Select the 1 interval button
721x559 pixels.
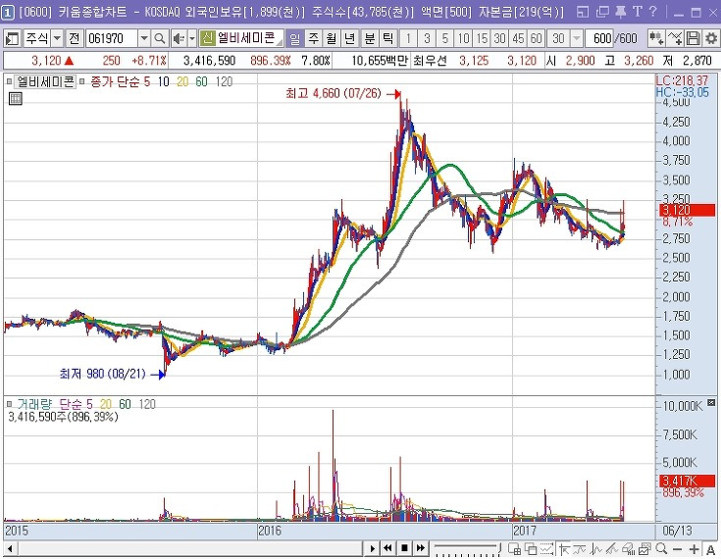pos(408,38)
